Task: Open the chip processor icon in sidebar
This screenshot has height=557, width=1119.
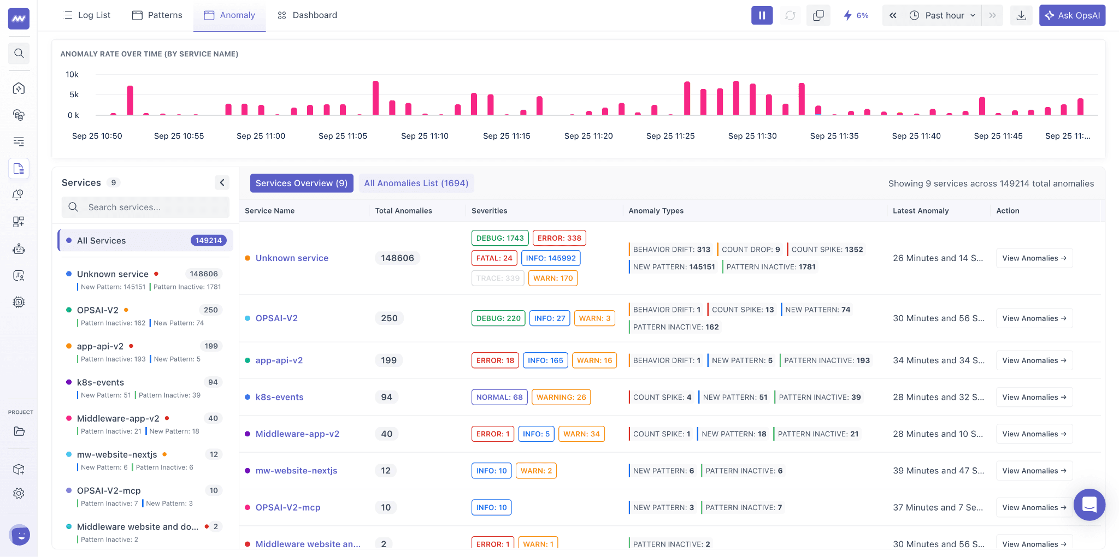Action: click(19, 302)
